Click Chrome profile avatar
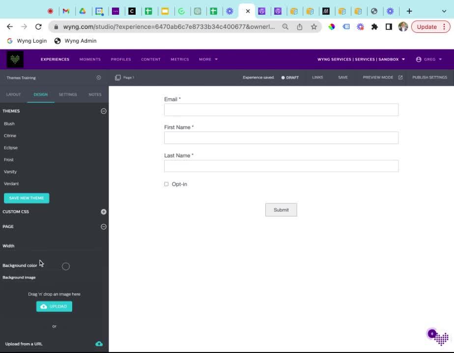The image size is (454, 353). coord(403,26)
